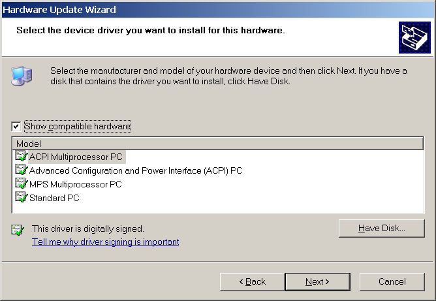Select ACPI Multiprocessor PC model
This screenshot has height=301, width=436.
tap(76, 157)
